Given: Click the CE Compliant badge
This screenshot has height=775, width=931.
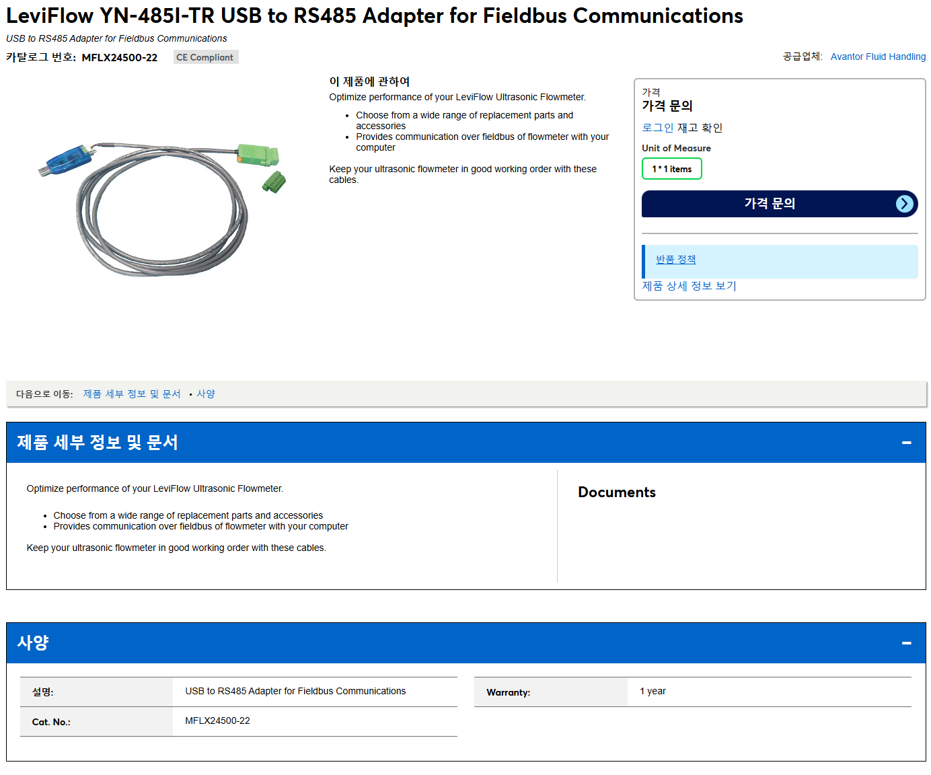Looking at the screenshot, I should [205, 57].
